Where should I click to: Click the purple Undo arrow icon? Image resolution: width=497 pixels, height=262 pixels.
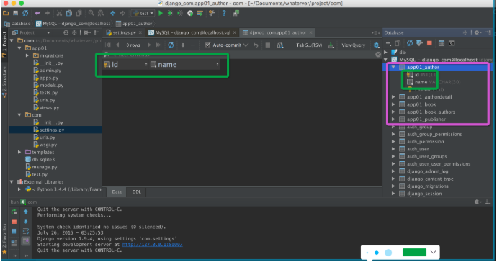pos(37,13)
